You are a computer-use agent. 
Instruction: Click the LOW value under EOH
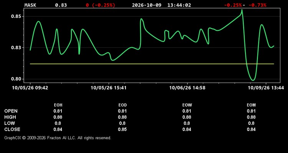[58, 123]
